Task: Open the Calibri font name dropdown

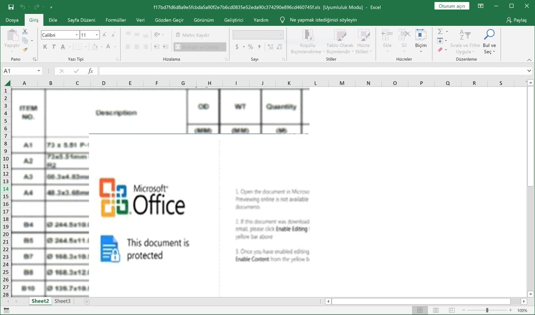Action: click(x=77, y=35)
